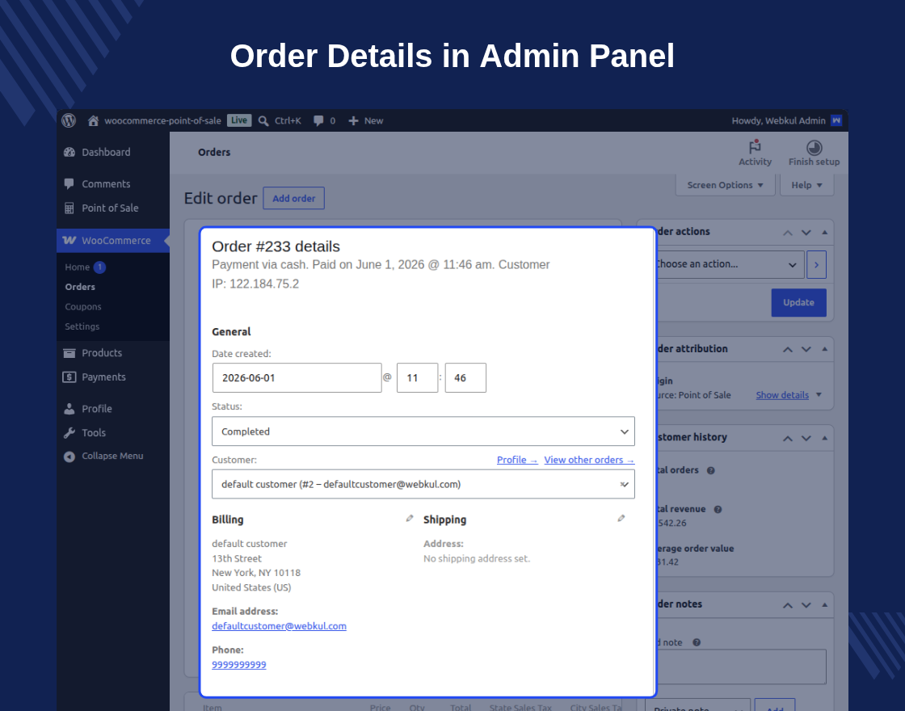Expand Screen Options dropdown

(725, 185)
